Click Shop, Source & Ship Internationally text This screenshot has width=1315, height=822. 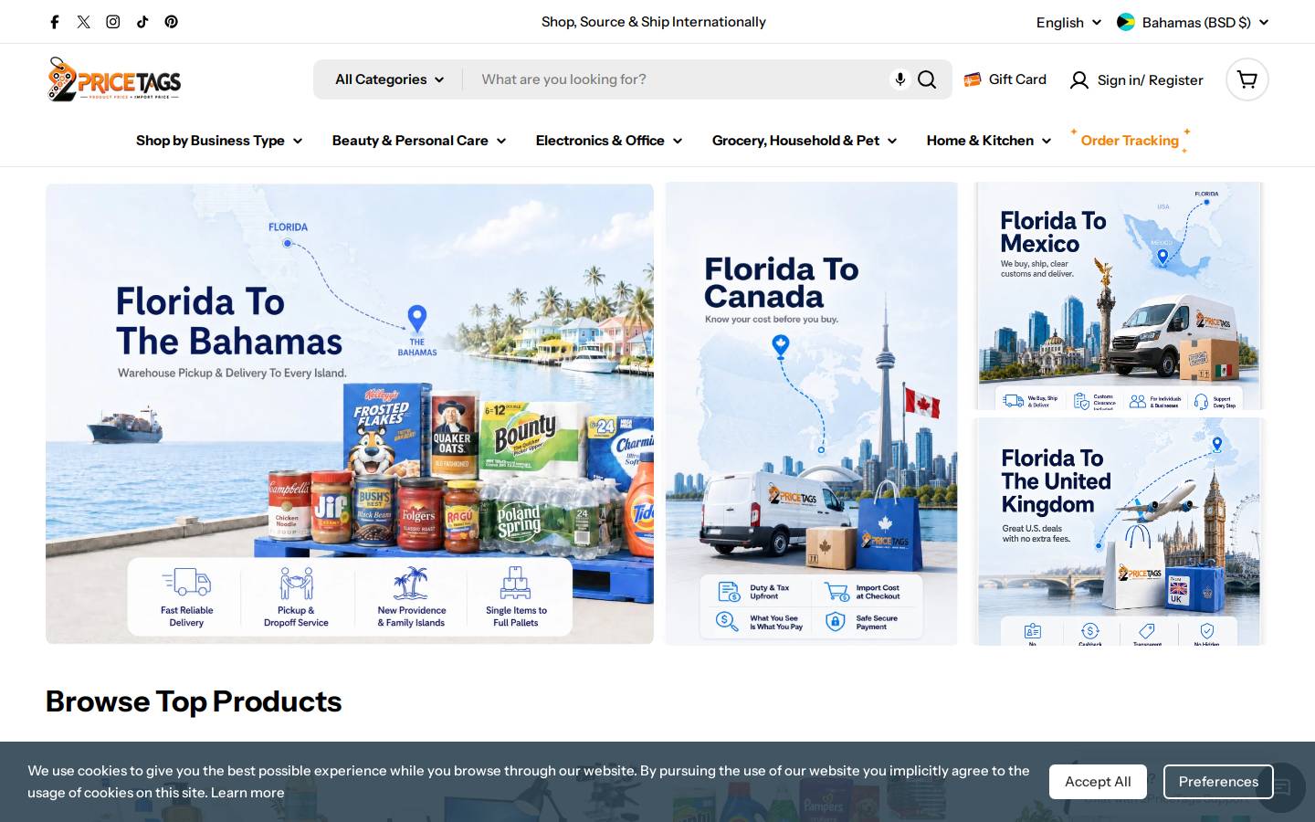point(654,22)
